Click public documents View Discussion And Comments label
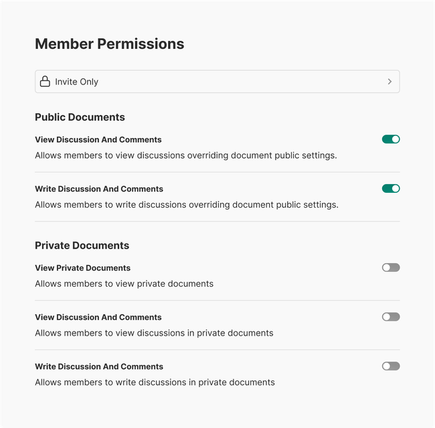435x428 pixels. click(98, 140)
